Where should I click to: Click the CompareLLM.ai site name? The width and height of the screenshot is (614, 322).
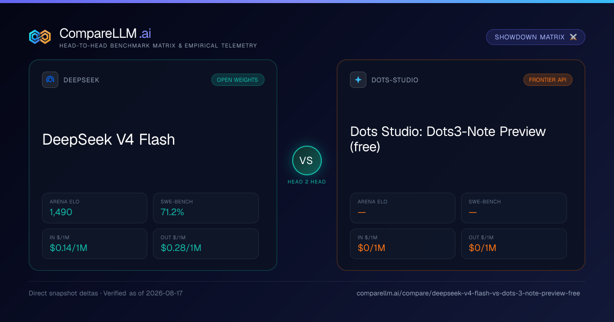click(x=105, y=34)
